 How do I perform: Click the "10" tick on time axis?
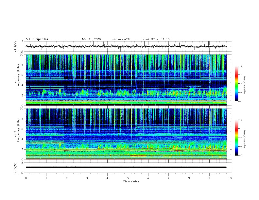(x=230, y=178)
